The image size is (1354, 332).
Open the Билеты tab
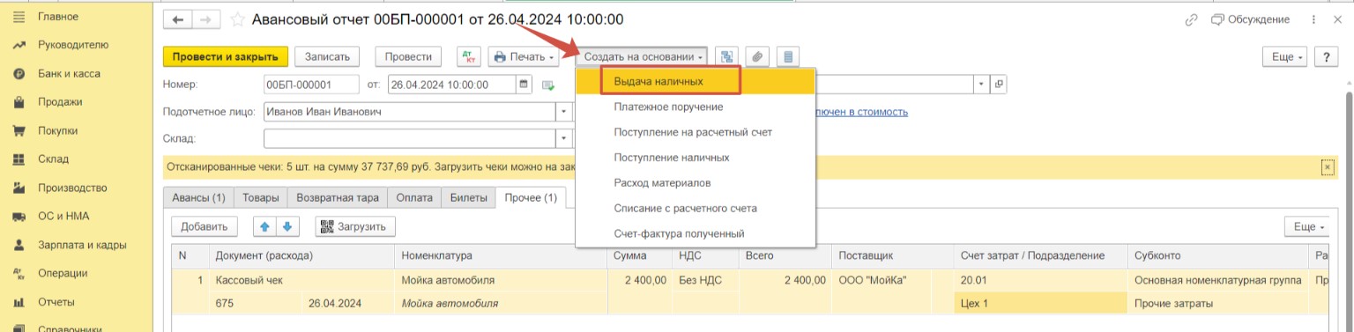click(x=468, y=197)
